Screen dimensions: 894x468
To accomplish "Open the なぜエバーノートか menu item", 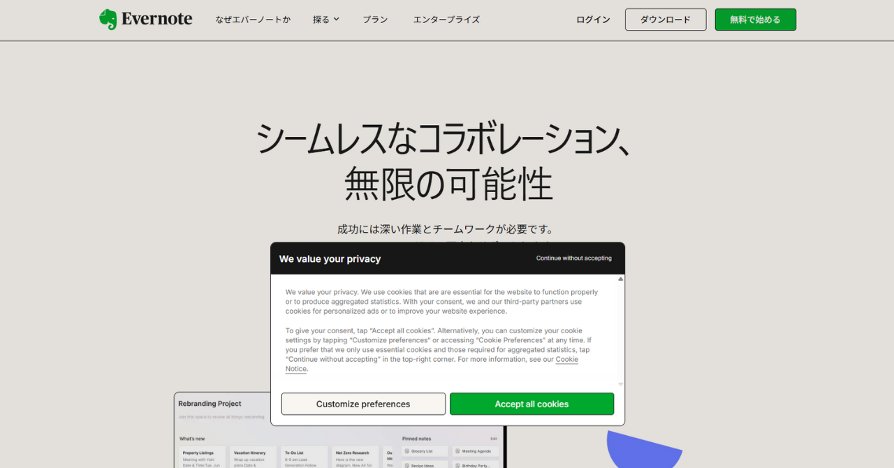I will [x=253, y=20].
